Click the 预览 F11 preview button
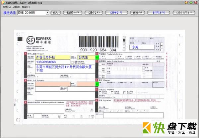 pos(137,13)
